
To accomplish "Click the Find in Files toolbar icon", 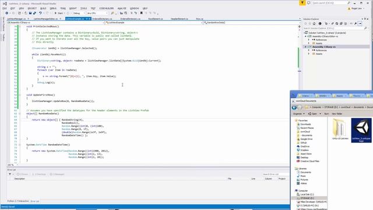I will click(x=112, y=13).
